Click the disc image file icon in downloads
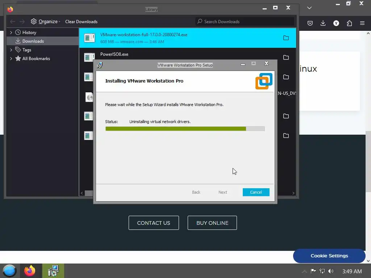 pos(89,97)
